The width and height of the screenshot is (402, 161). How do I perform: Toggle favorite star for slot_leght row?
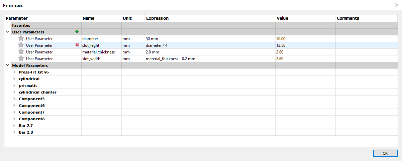(21, 45)
